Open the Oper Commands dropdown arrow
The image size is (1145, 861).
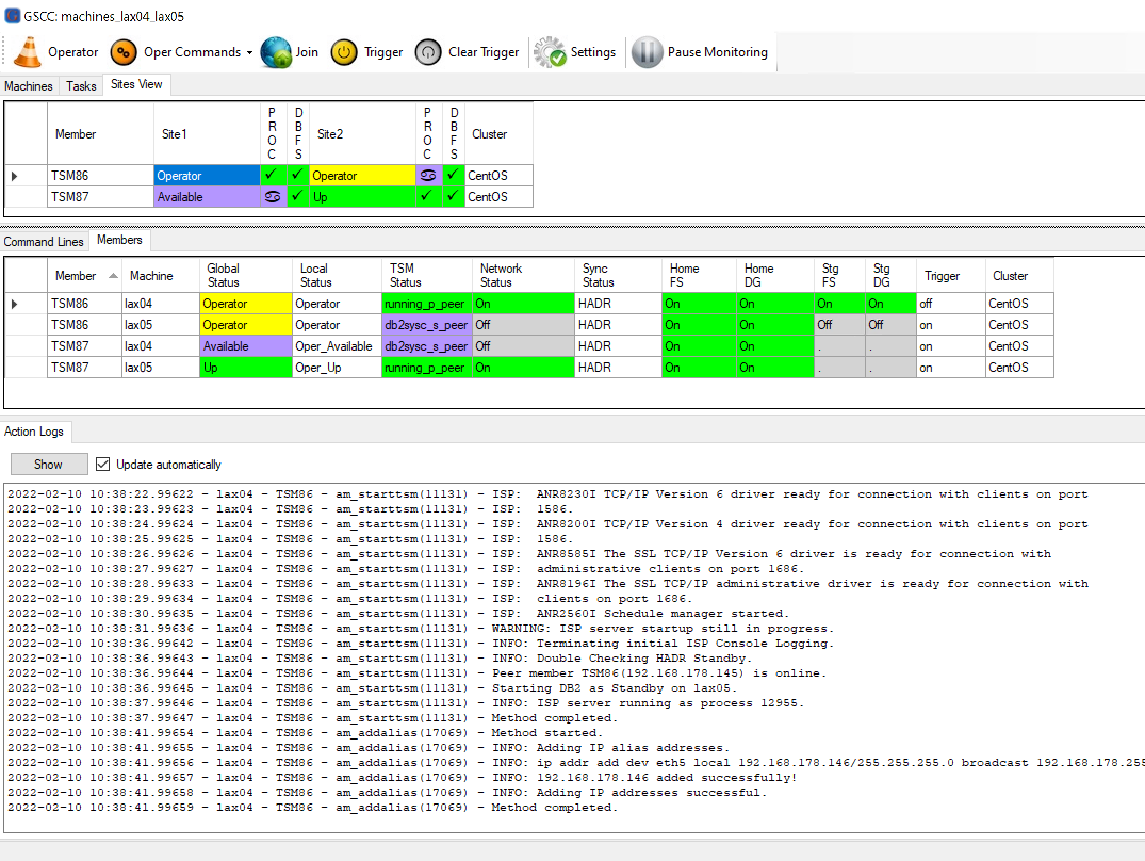tap(249, 53)
